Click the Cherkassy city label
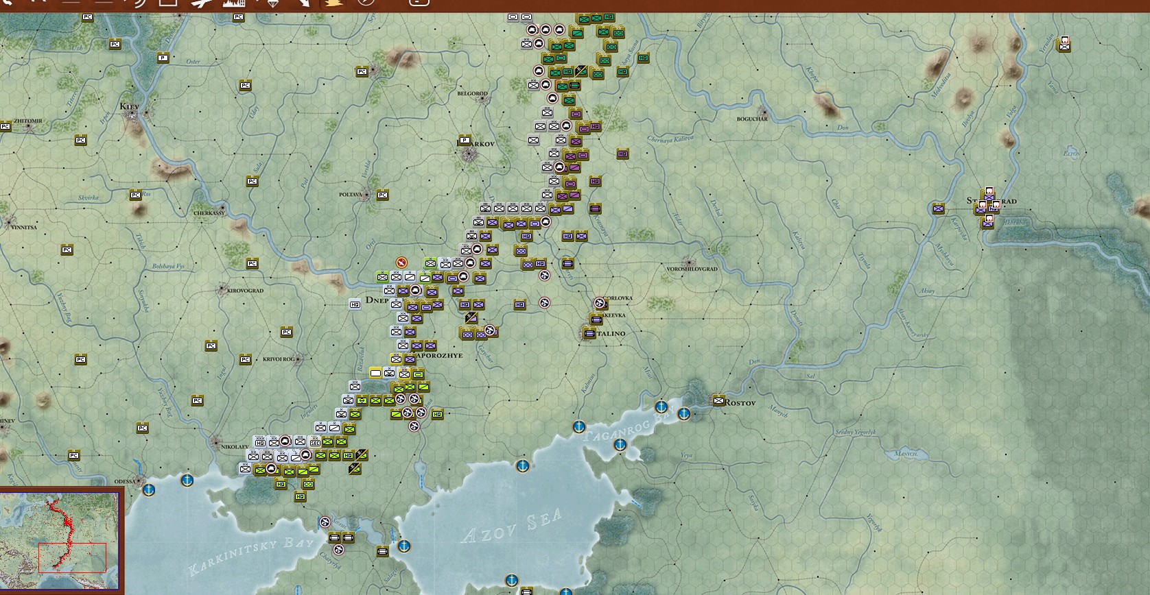Image resolution: width=1150 pixels, height=595 pixels. pyautogui.click(x=209, y=213)
